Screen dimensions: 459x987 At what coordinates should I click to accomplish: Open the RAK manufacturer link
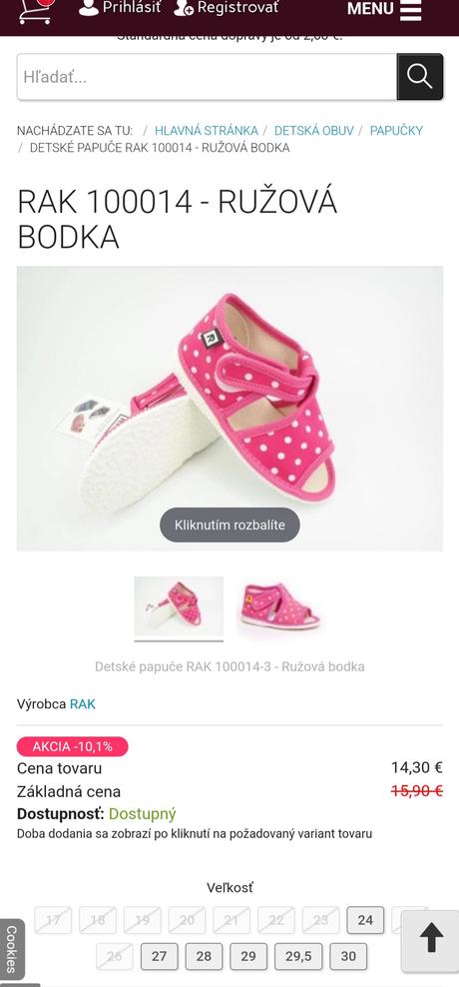(83, 703)
